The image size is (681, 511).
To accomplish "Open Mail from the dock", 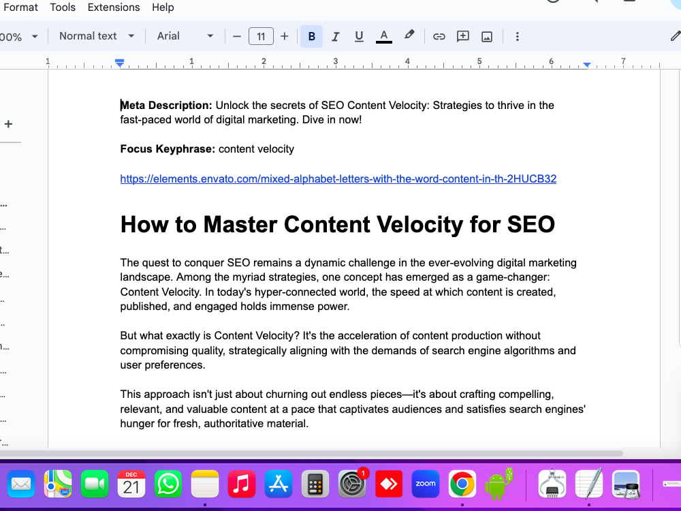I will point(21,484).
